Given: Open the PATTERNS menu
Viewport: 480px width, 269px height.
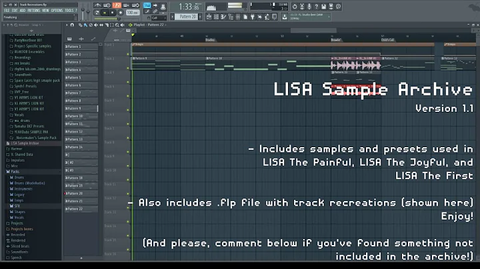Looking at the screenshot, I should pyautogui.click(x=34, y=11).
